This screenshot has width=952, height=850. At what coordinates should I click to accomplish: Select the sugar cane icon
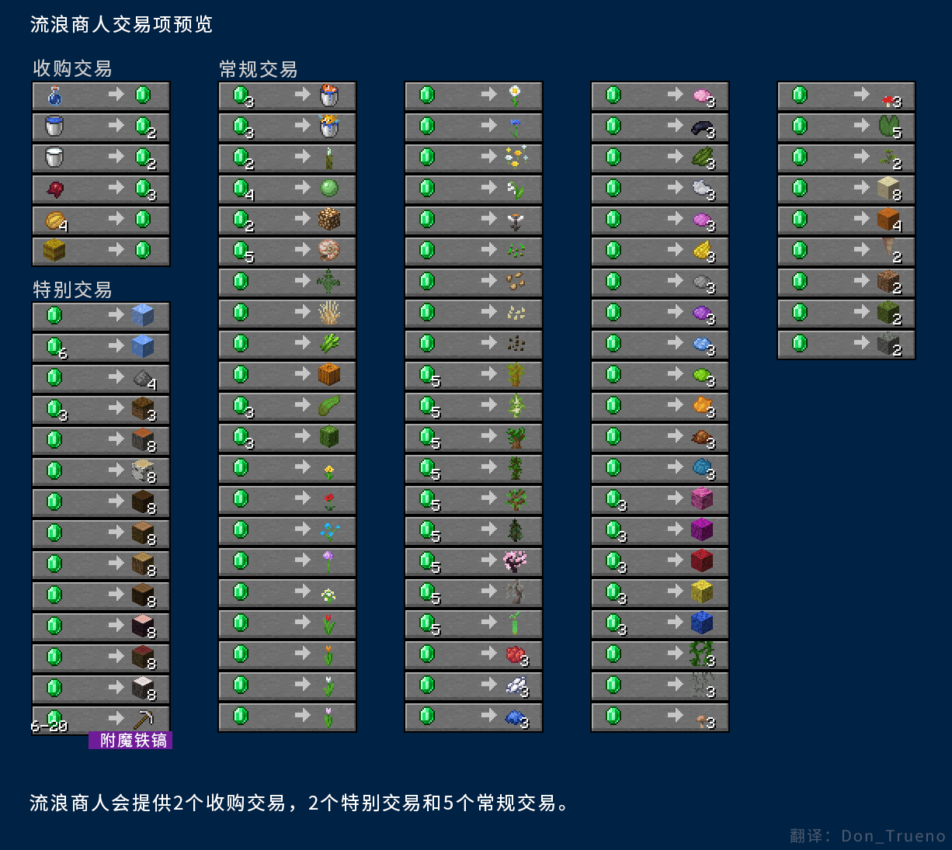point(328,344)
